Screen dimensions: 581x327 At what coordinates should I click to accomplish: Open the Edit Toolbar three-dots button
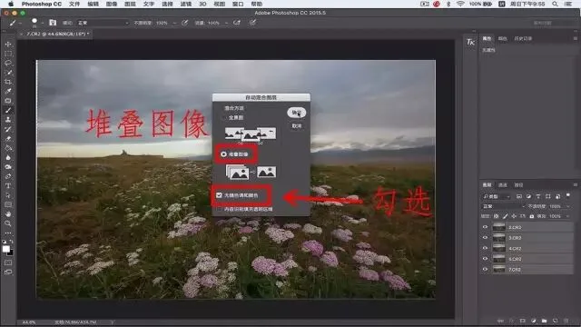point(8,233)
